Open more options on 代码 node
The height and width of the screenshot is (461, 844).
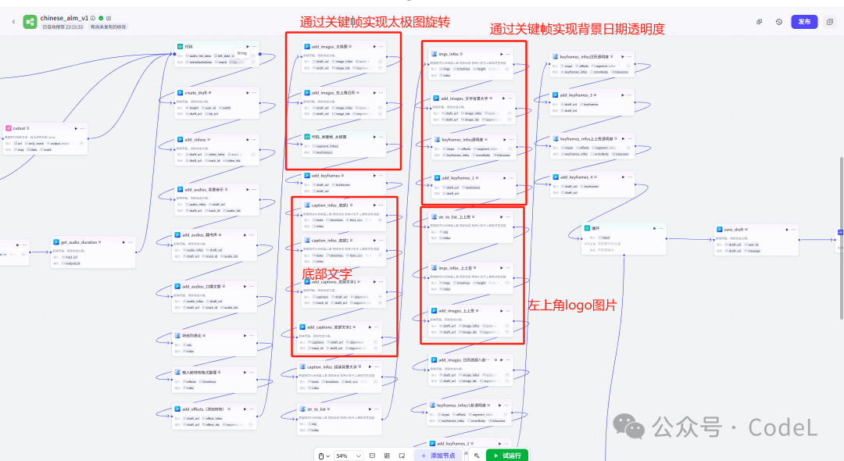[x=255, y=47]
